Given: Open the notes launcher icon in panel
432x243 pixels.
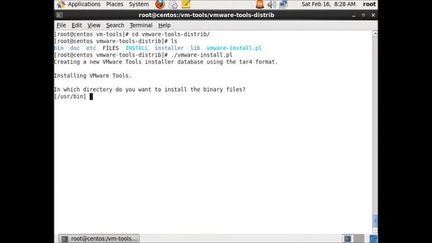Looking at the screenshot, I should point(186,4).
